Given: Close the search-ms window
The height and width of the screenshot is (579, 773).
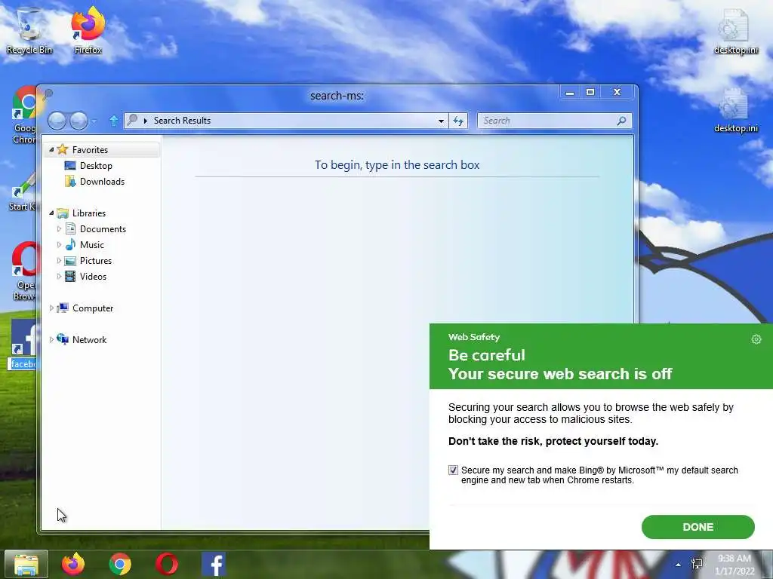Looking at the screenshot, I should [x=617, y=92].
